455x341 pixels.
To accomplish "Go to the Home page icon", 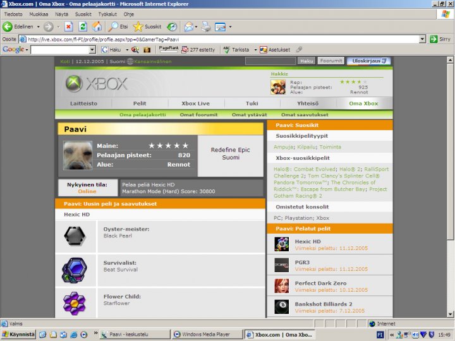I will [x=97, y=27].
